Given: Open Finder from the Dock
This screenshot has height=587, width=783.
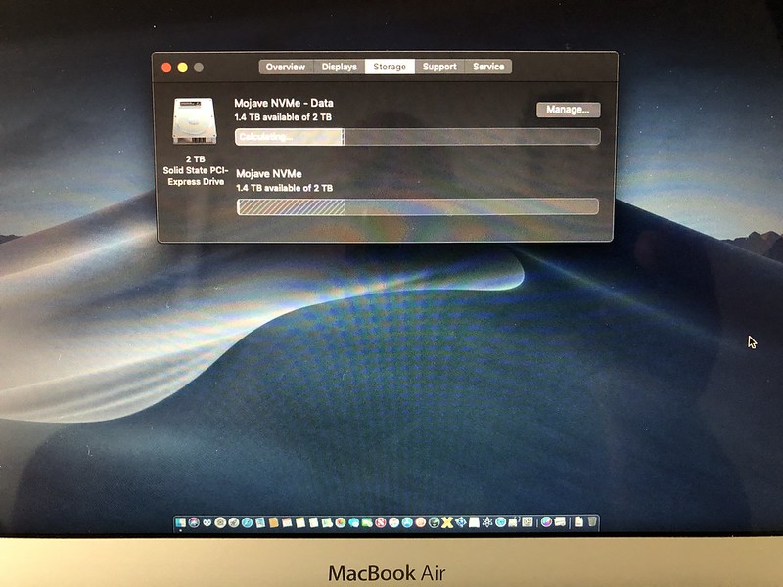Looking at the screenshot, I should [x=180, y=522].
